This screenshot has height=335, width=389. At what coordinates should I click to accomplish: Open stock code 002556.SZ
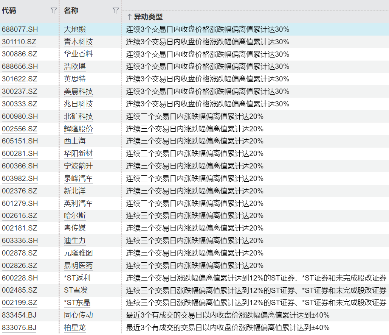coord(19,129)
